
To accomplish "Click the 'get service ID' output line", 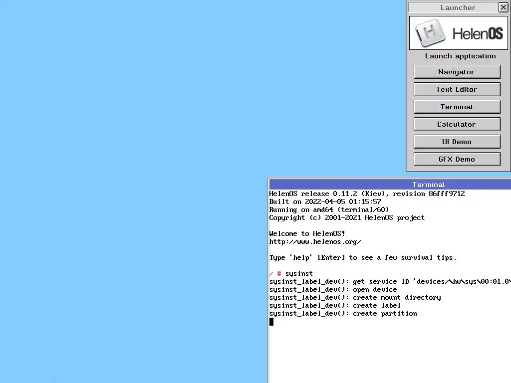I will click(390, 281).
